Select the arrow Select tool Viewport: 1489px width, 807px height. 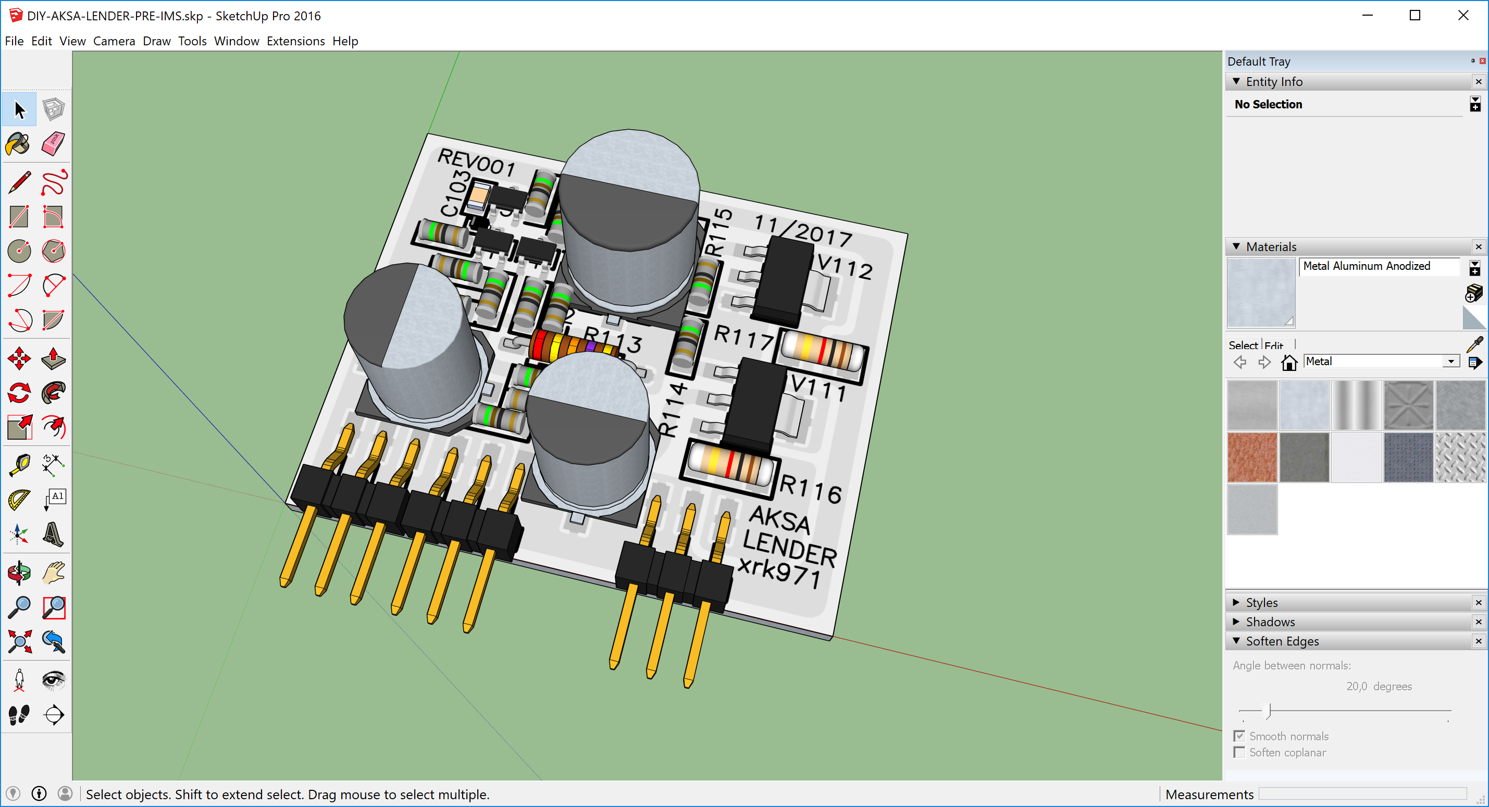click(19, 109)
